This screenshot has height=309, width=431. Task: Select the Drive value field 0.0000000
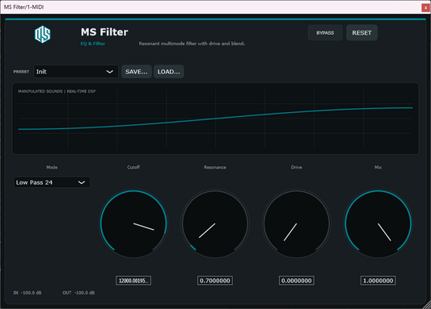296,281
